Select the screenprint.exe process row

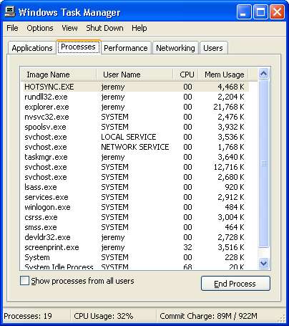click(x=134, y=247)
